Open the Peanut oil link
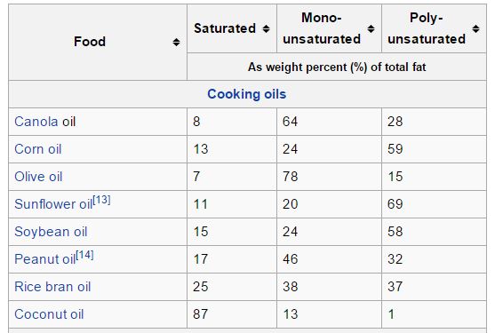 click(45, 259)
